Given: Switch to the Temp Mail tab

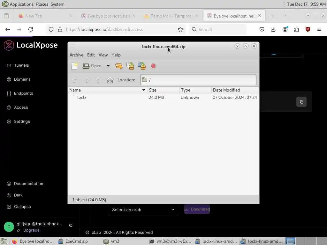Looking at the screenshot, I should point(171,16).
